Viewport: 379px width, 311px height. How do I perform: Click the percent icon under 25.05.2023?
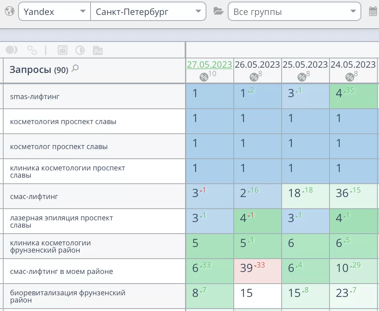(x=302, y=77)
